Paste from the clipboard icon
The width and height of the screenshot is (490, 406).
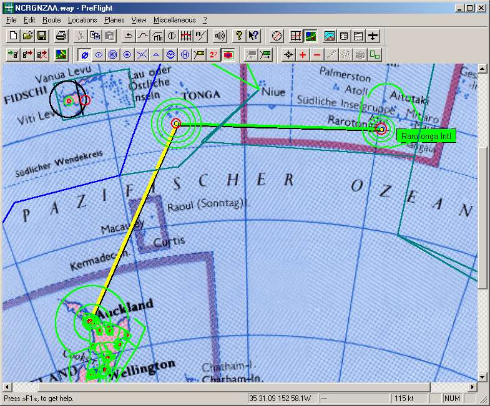109,36
